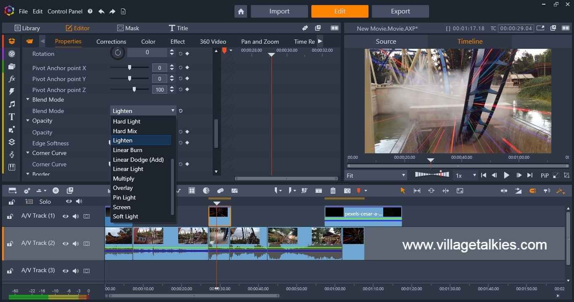Open the Control Panel menu
The height and width of the screenshot is (302, 574).
(x=65, y=11)
